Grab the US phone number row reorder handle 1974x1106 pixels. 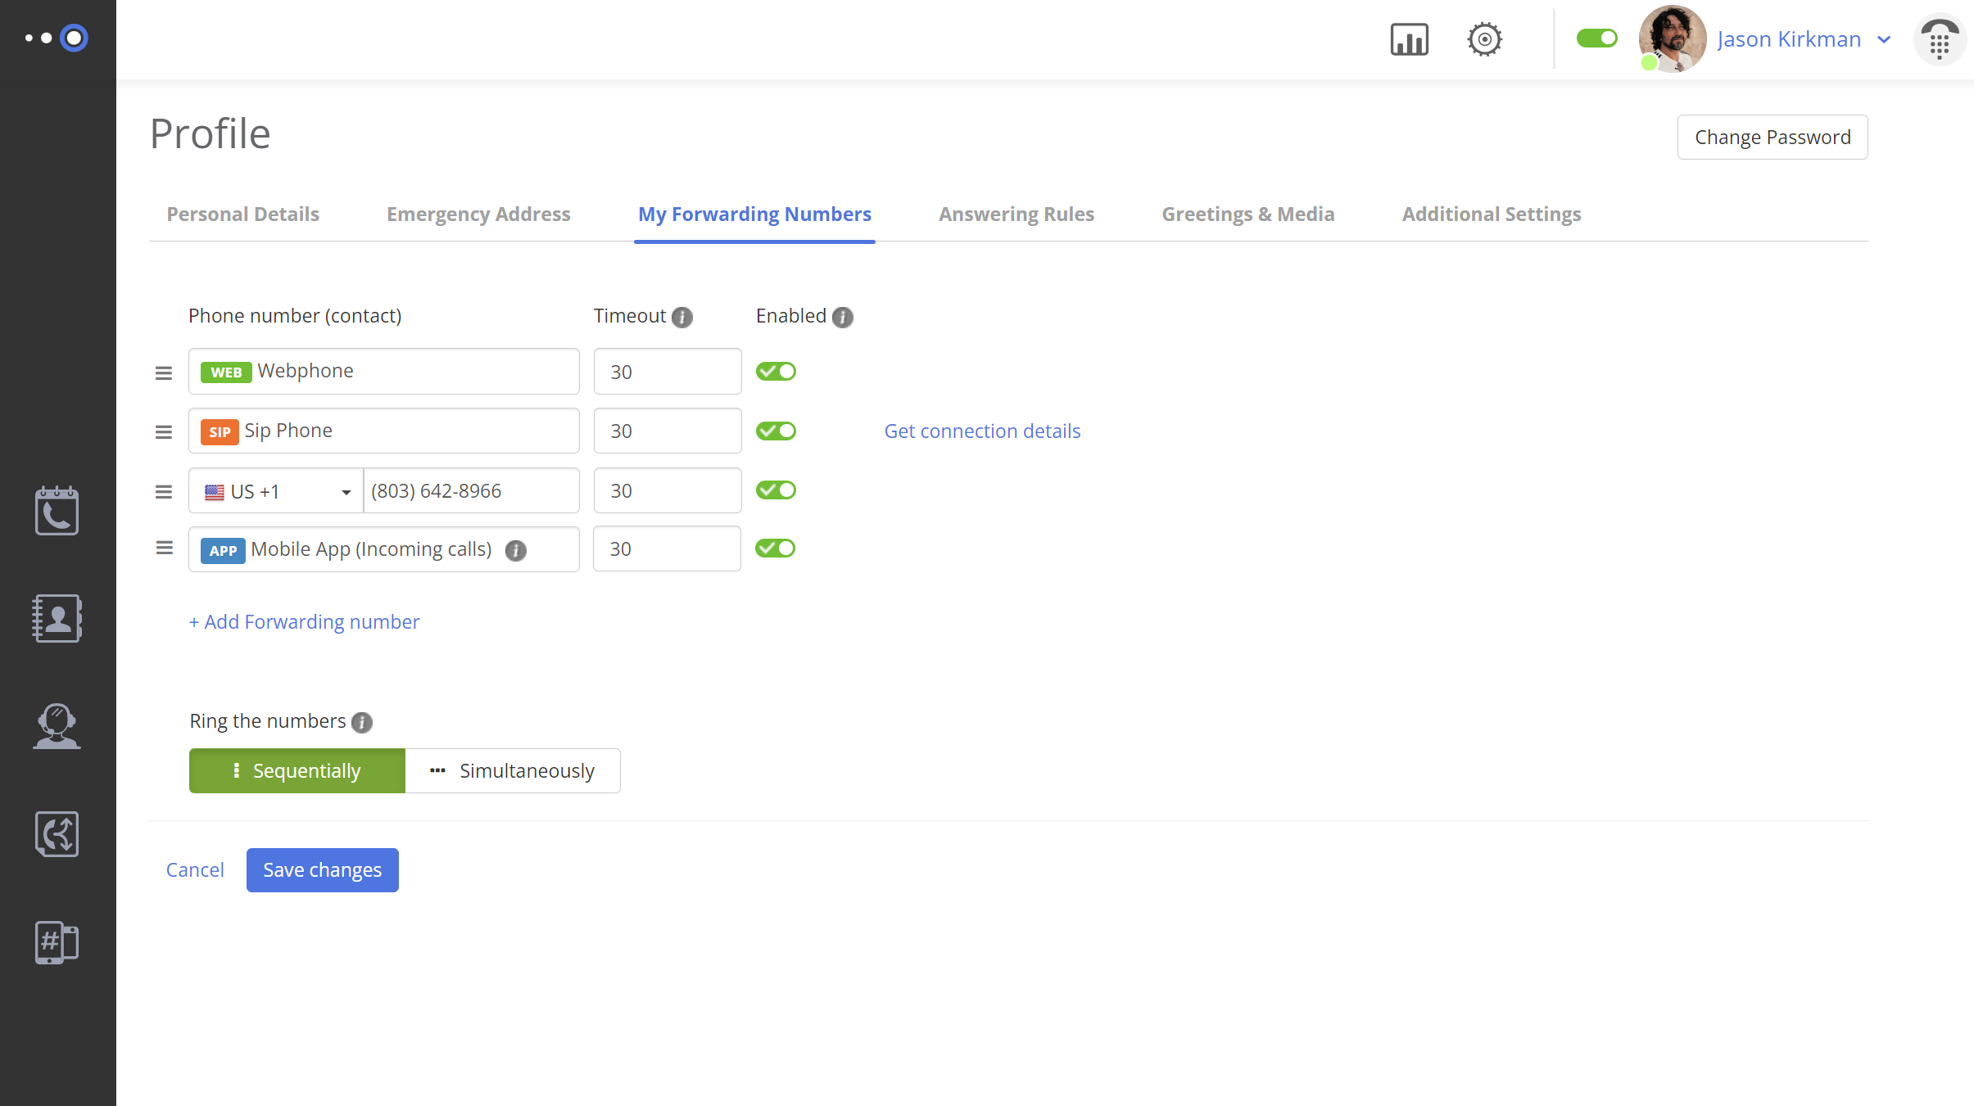pos(164,491)
